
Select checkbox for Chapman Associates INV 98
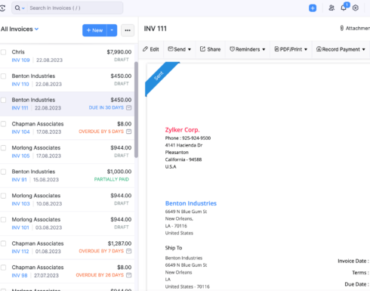coord(3,268)
